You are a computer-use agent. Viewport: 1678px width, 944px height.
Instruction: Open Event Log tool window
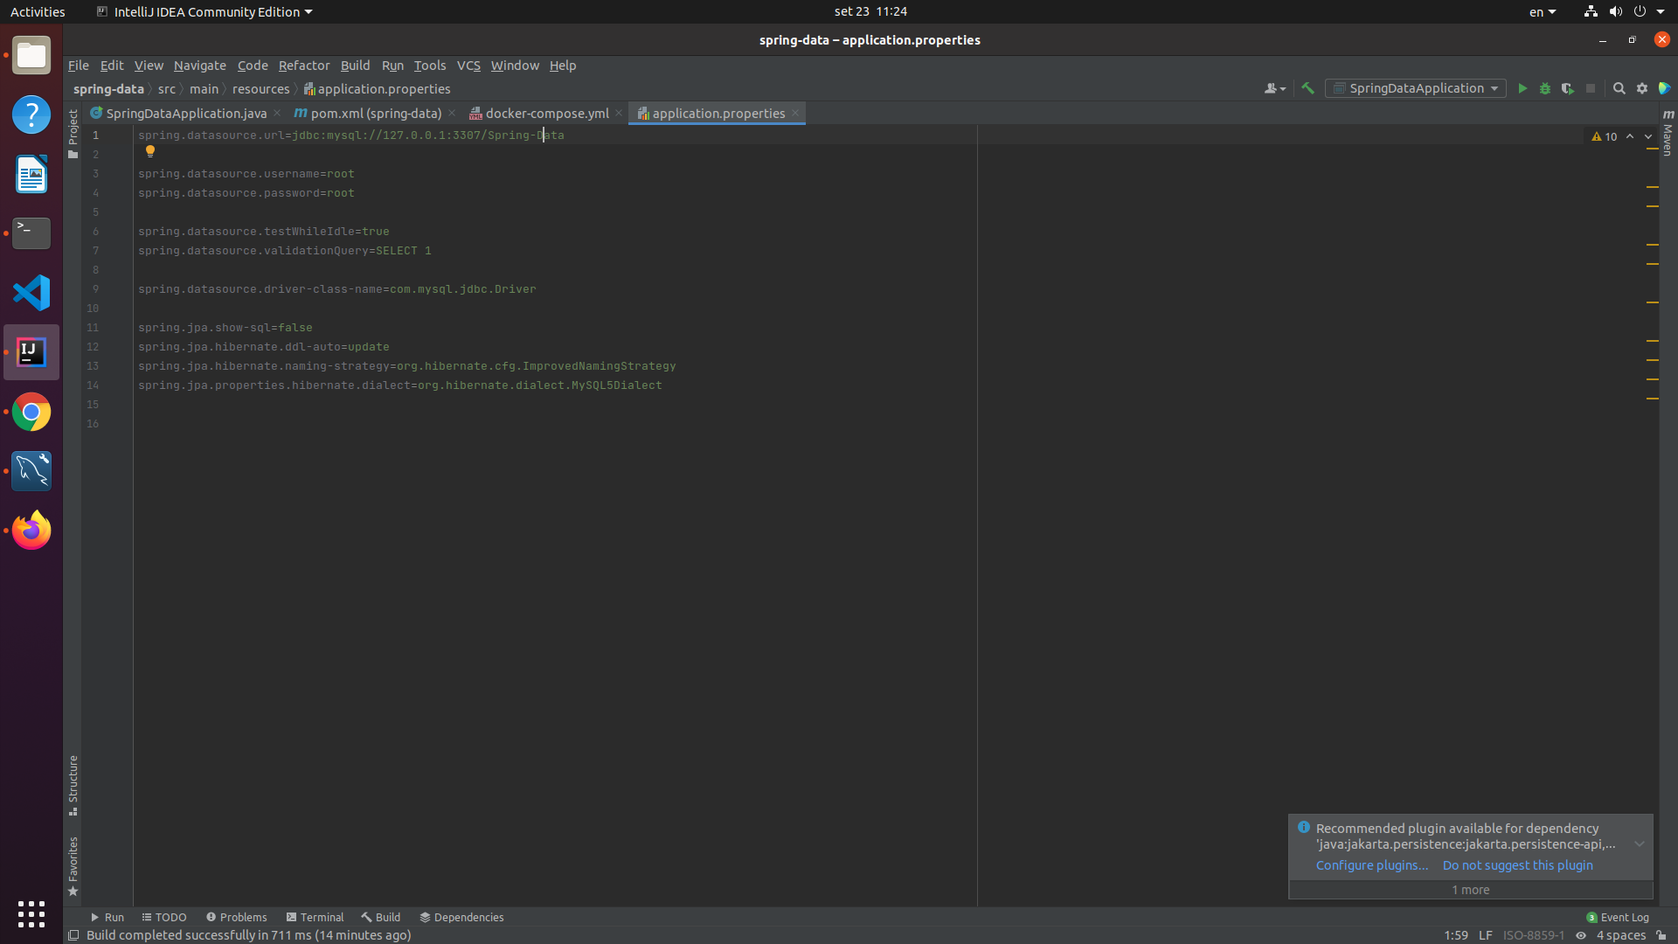(x=1618, y=917)
